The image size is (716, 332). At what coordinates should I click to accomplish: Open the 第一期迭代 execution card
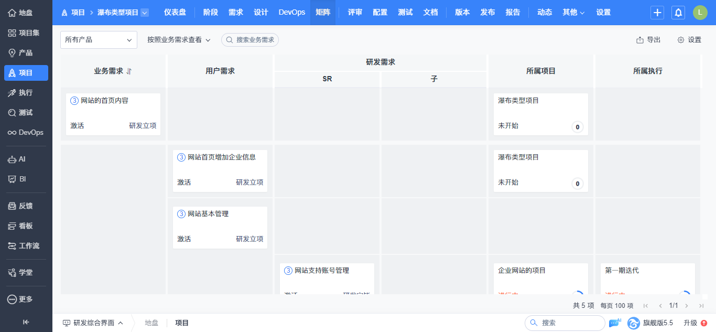tap(648, 279)
